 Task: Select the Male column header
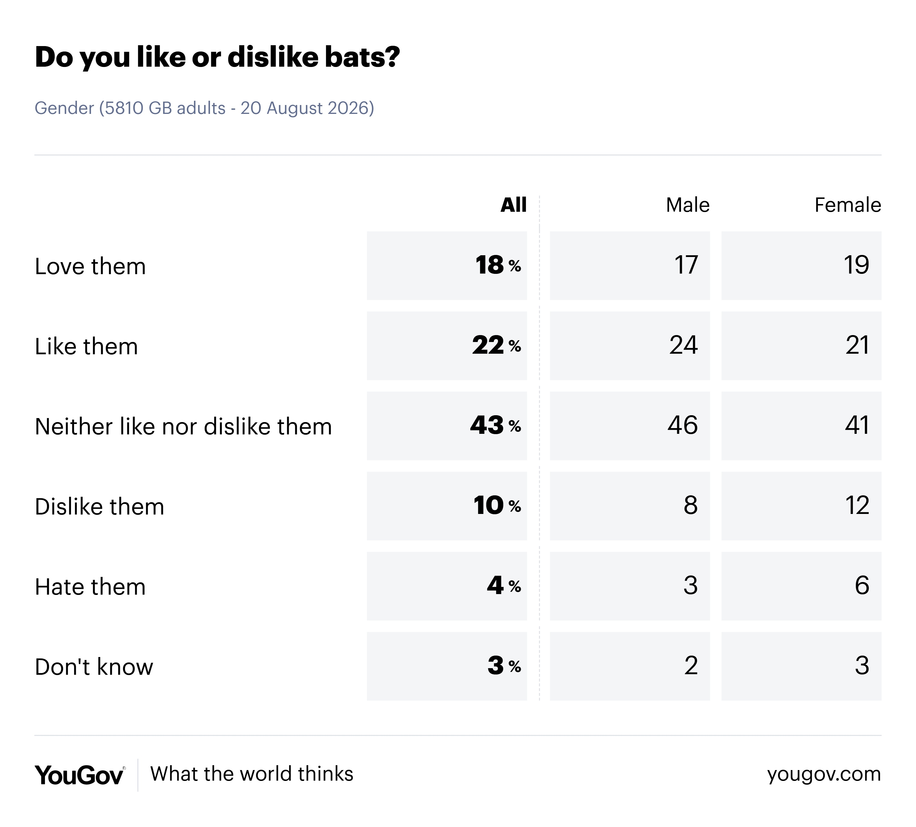(688, 205)
